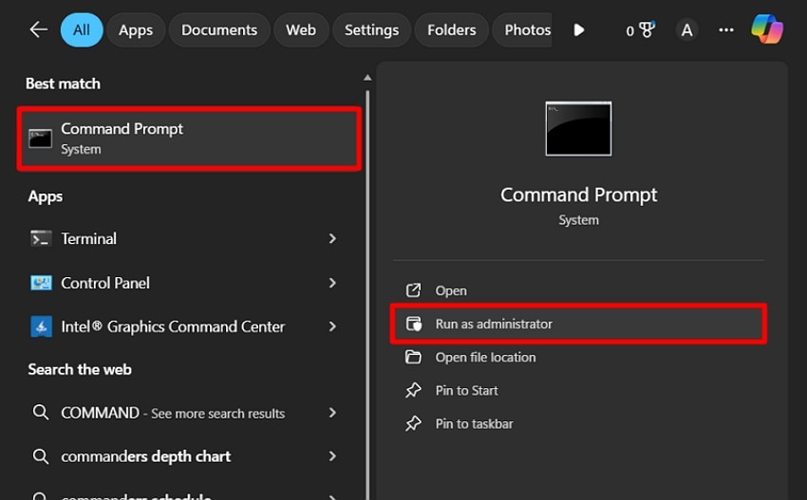Screen dimensions: 807x500
Task: Expand the commanders depth chart chevron
Action: tap(332, 456)
